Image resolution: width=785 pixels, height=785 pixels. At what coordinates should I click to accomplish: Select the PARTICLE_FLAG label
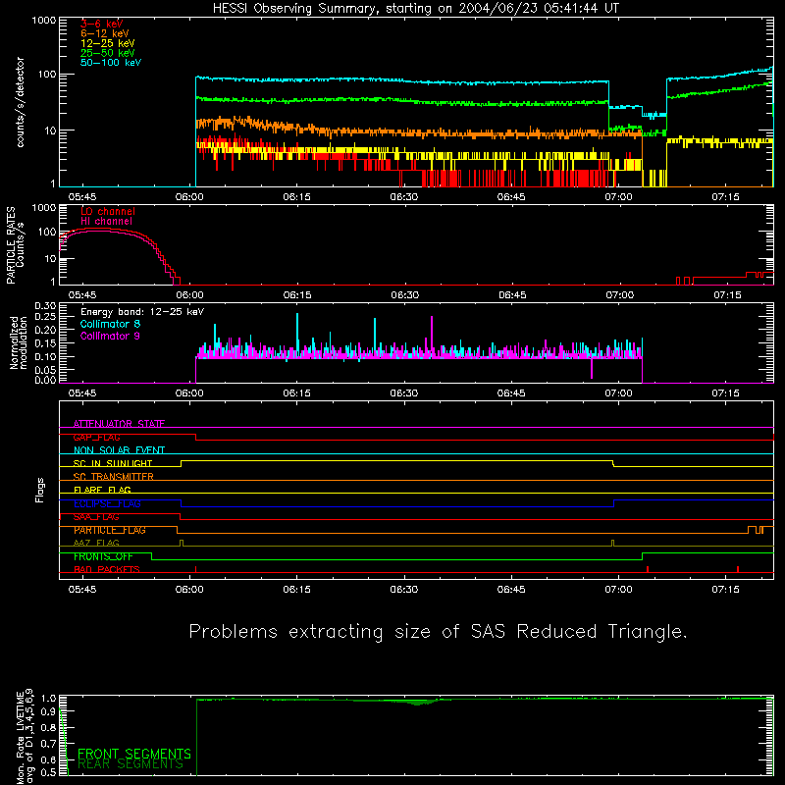point(110,530)
